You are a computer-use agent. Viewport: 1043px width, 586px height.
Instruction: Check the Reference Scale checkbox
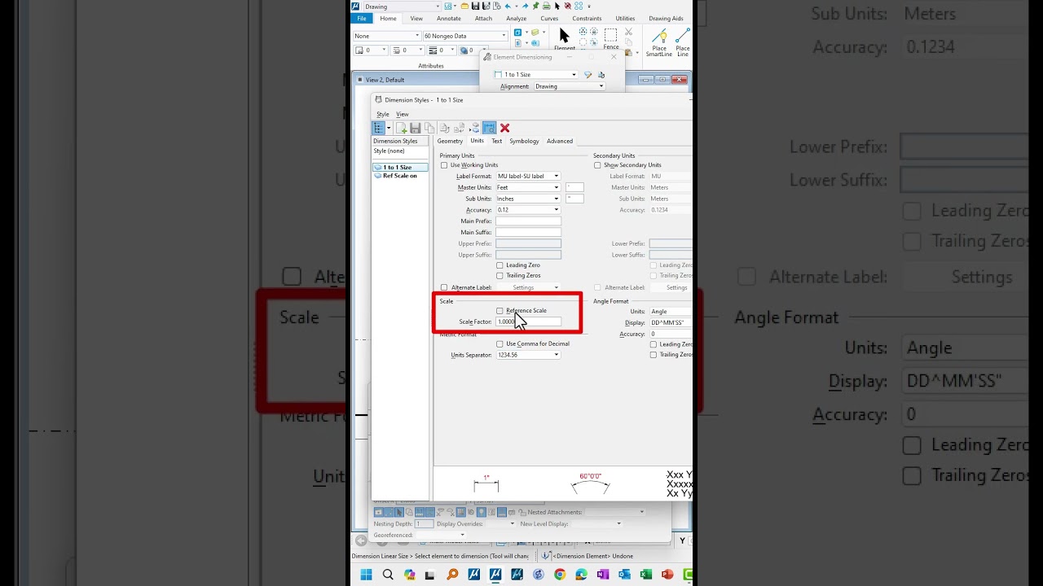[499, 311]
